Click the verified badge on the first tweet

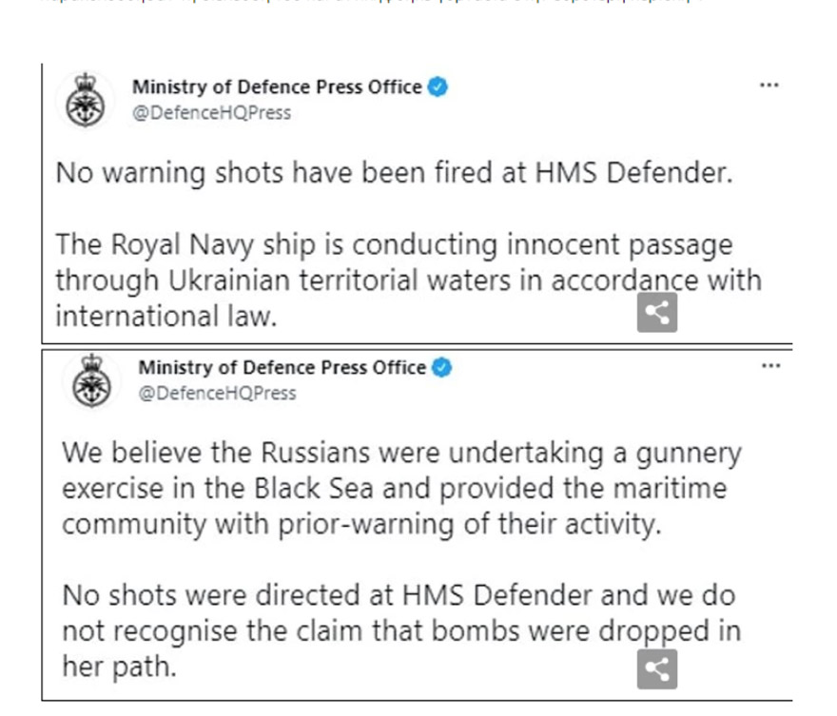[437, 87]
